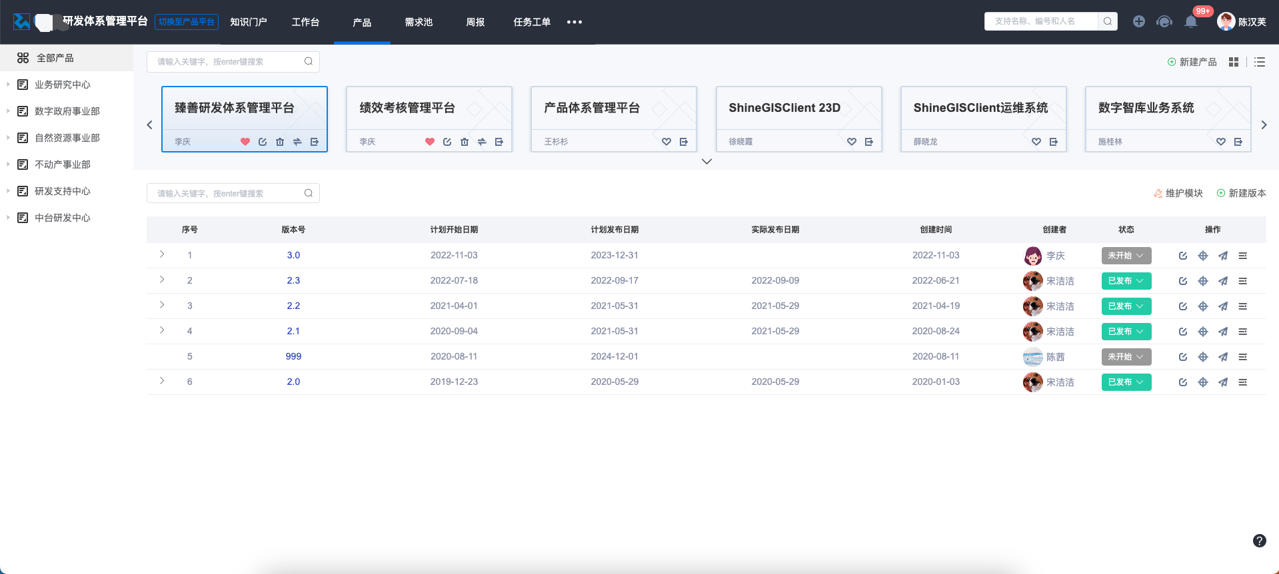Switch to grid card view

click(1234, 62)
